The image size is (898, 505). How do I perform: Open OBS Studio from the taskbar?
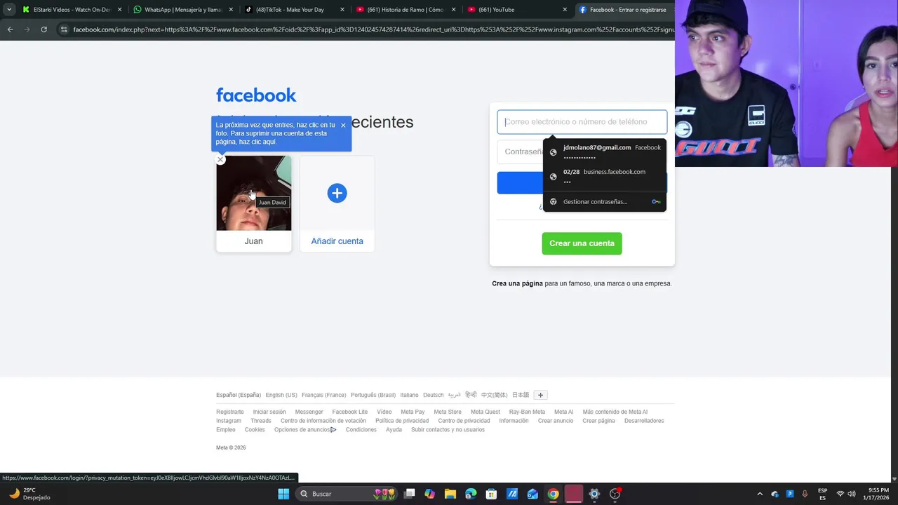click(x=615, y=494)
